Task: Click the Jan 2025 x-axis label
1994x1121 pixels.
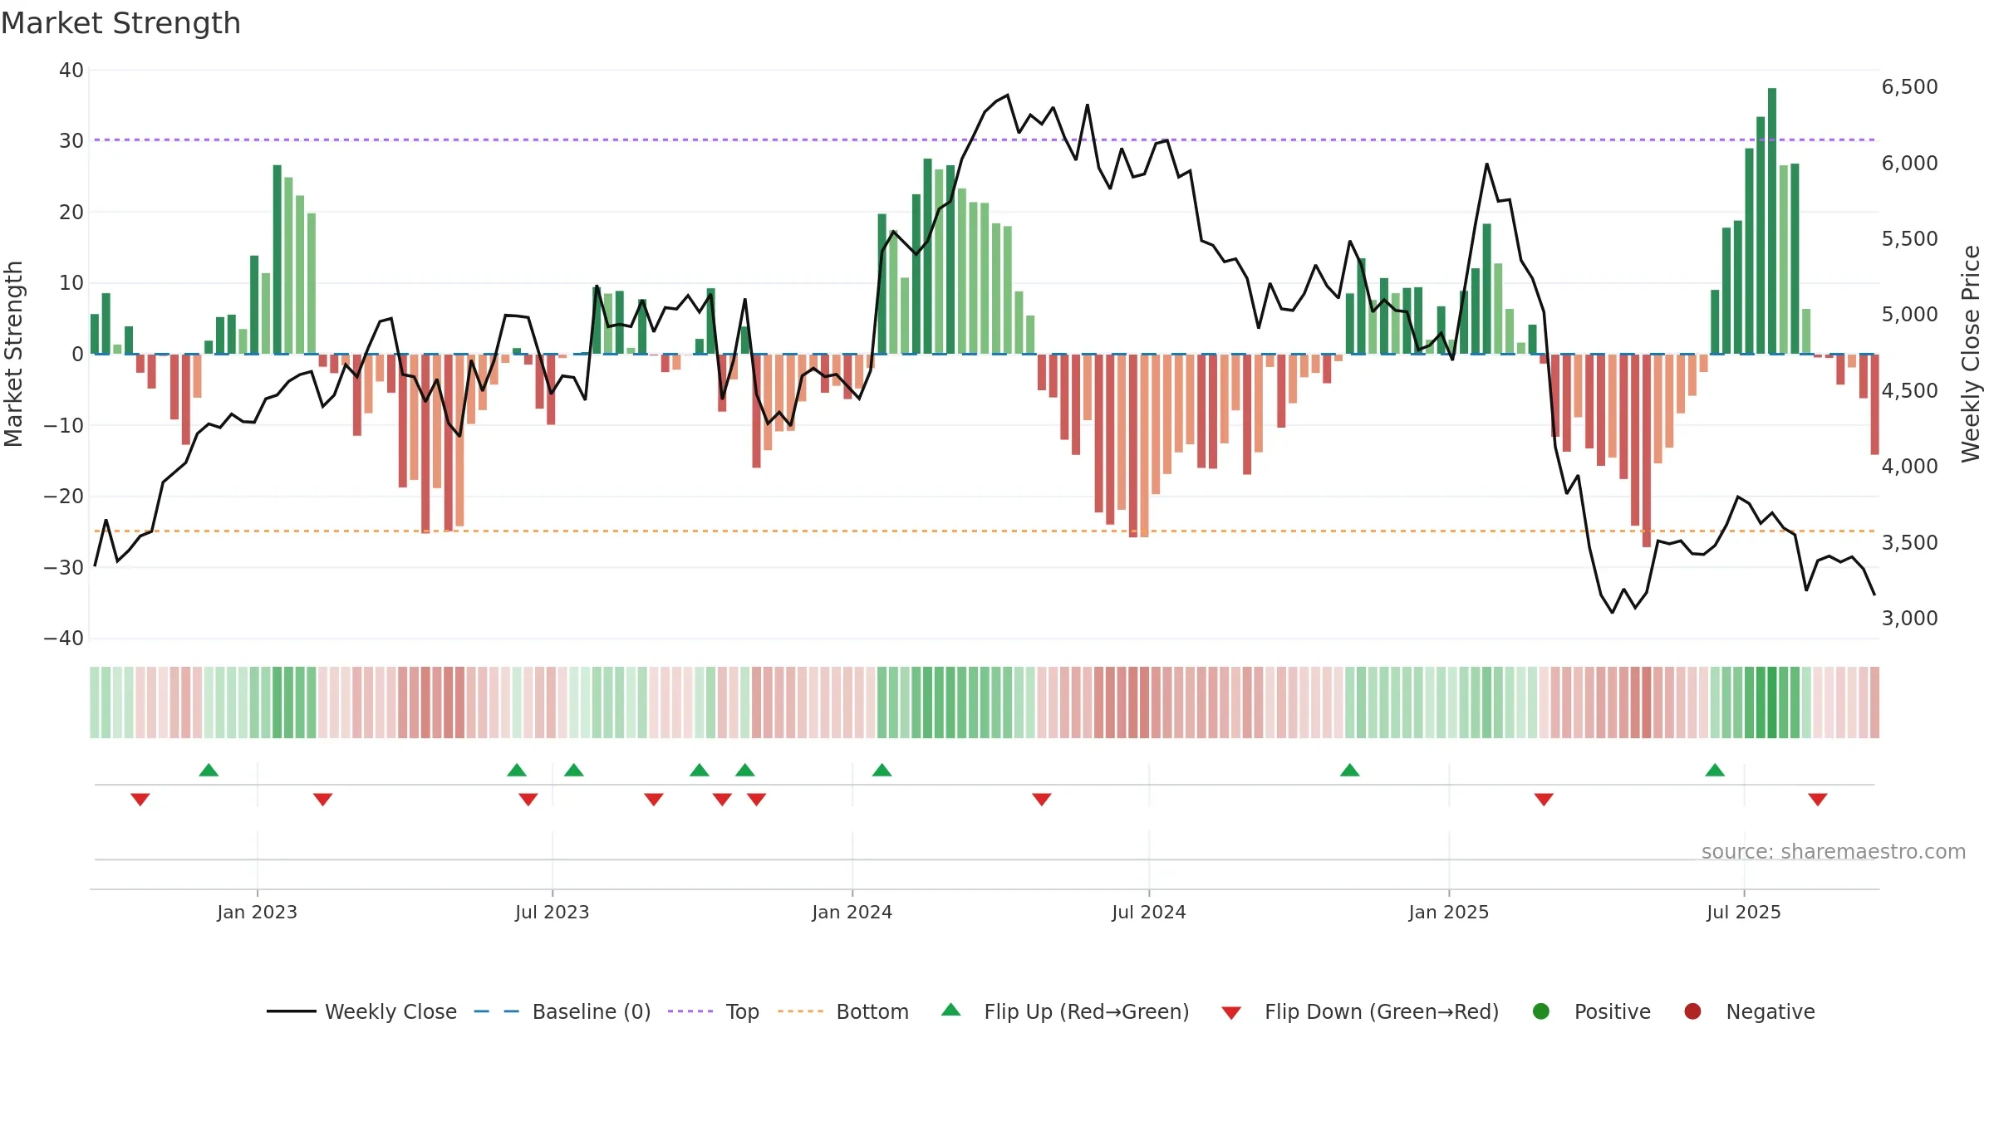Action: tap(1448, 912)
